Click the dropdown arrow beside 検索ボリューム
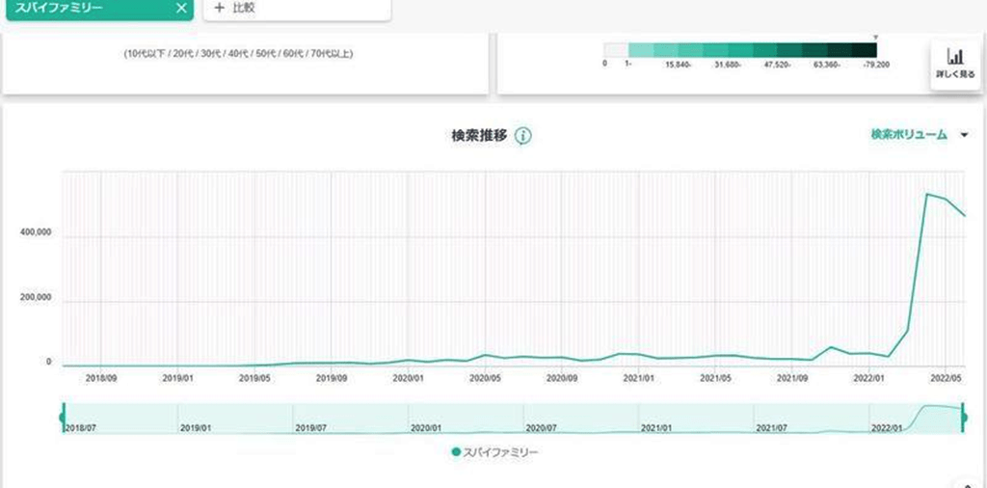This screenshot has height=488, width=987. pos(963,135)
